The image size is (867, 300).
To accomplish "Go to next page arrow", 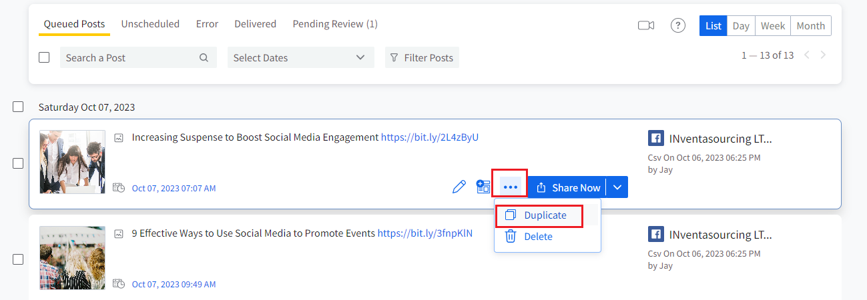I will pyautogui.click(x=823, y=55).
